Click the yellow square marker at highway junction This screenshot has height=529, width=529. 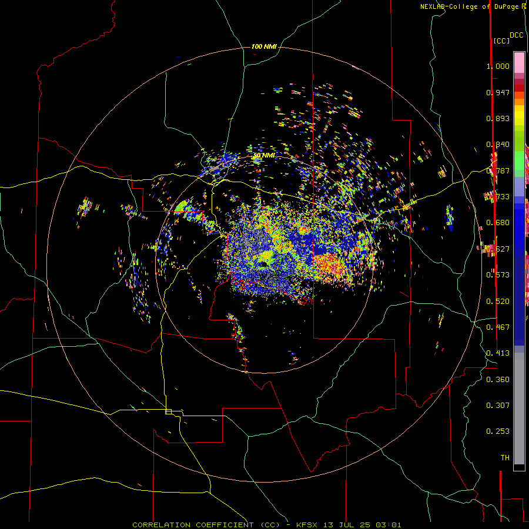click(168, 411)
